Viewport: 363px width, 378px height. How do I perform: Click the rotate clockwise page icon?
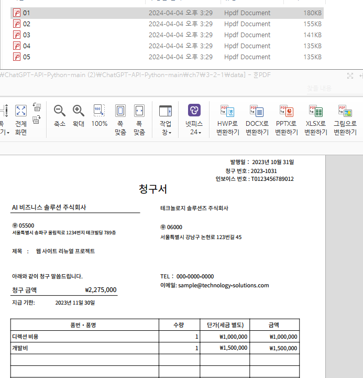[37, 120]
